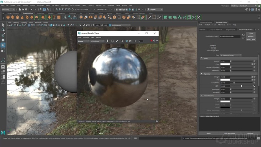
Task: Click the Base Color white swatch
Action: click(225, 64)
